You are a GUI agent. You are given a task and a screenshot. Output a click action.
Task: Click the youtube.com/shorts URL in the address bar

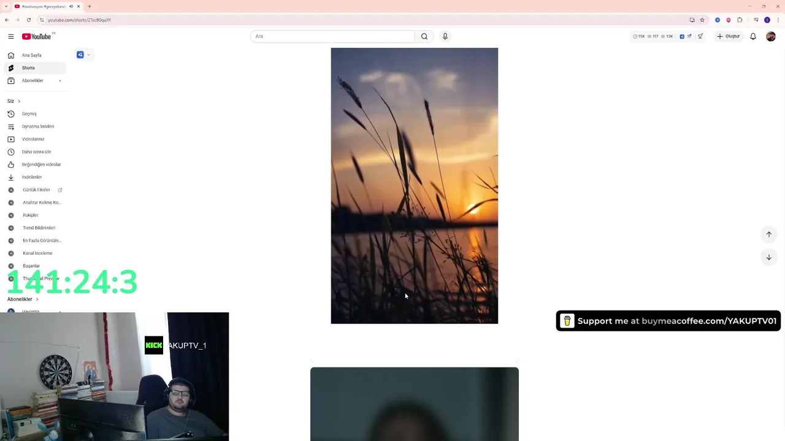(x=79, y=20)
